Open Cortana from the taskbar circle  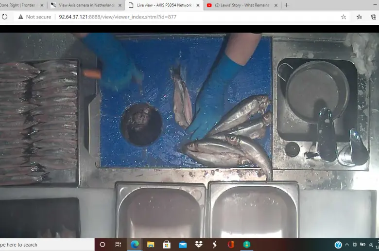coord(103,245)
